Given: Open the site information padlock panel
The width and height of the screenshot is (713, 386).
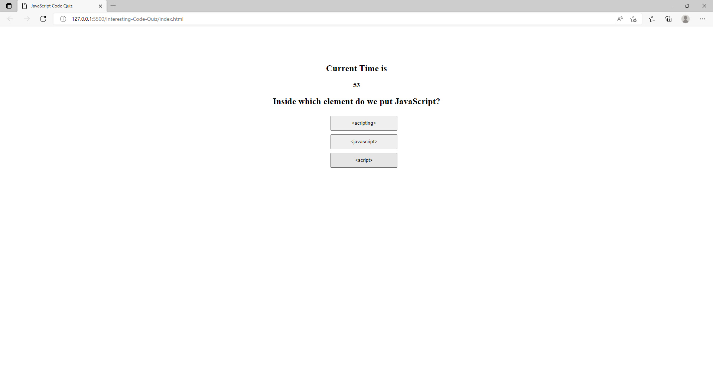Looking at the screenshot, I should [63, 19].
